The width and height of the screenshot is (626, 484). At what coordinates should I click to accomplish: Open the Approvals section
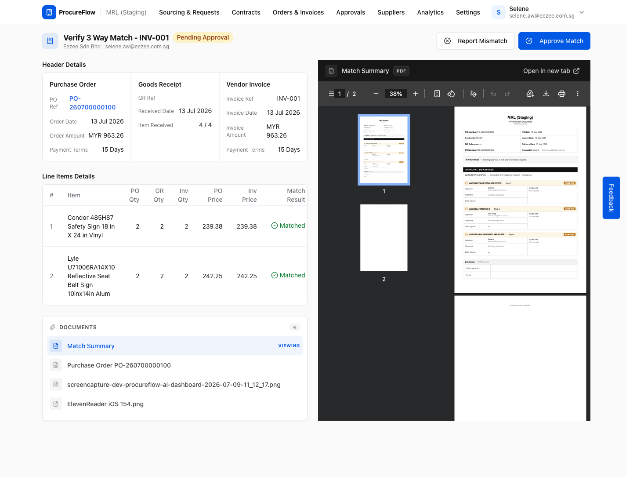351,12
